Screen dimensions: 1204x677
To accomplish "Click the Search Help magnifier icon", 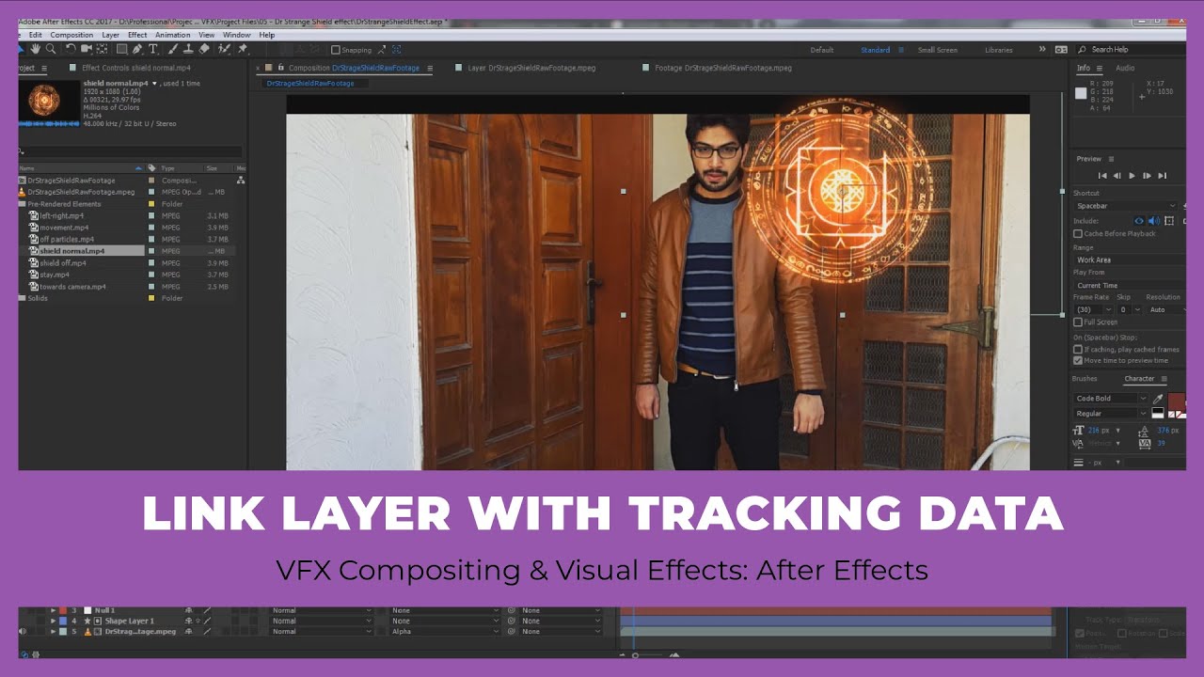I will pyautogui.click(x=1083, y=50).
